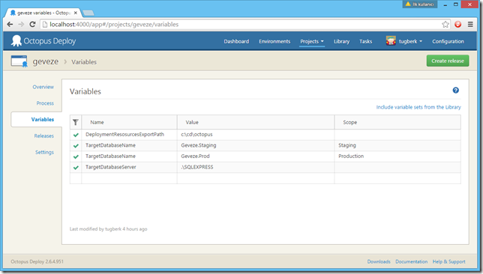Open the variables help question mark icon
The image size is (483, 274).
[455, 90]
